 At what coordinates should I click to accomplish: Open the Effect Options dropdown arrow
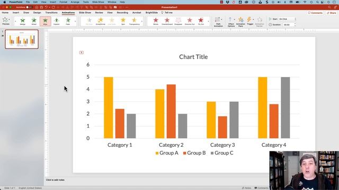234,20
